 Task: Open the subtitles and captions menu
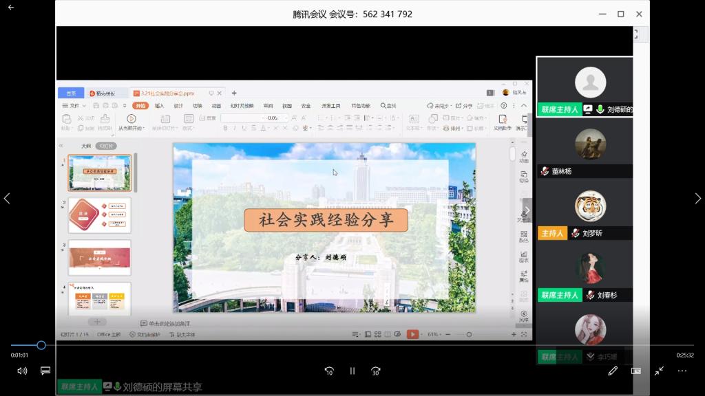(x=45, y=371)
